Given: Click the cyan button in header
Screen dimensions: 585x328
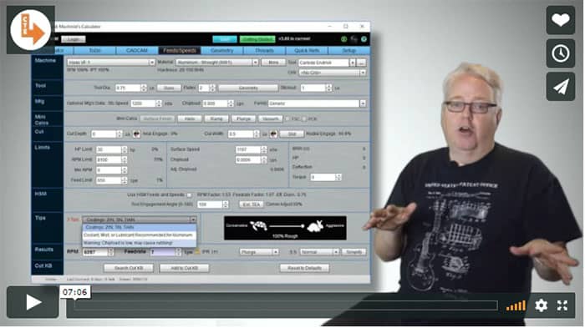Looking at the screenshot, I should (225, 38).
